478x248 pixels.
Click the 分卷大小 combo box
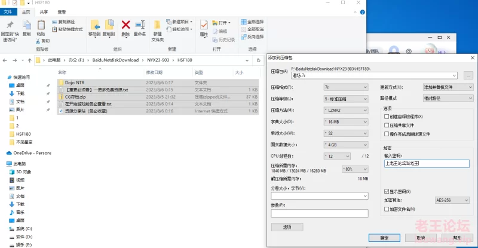pyautogui.click(x=320, y=196)
